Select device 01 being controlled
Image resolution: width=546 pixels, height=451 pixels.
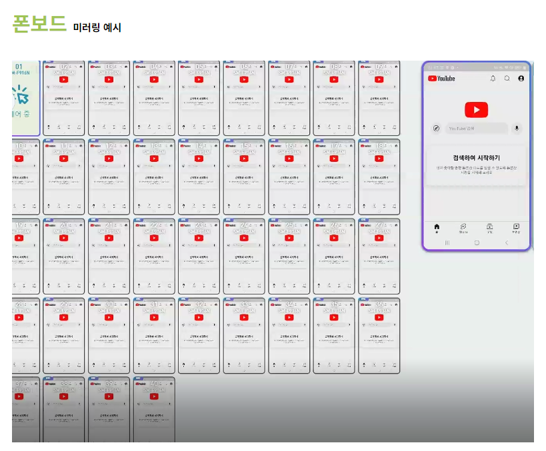pos(26,98)
